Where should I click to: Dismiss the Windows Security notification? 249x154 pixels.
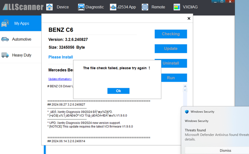225,150
